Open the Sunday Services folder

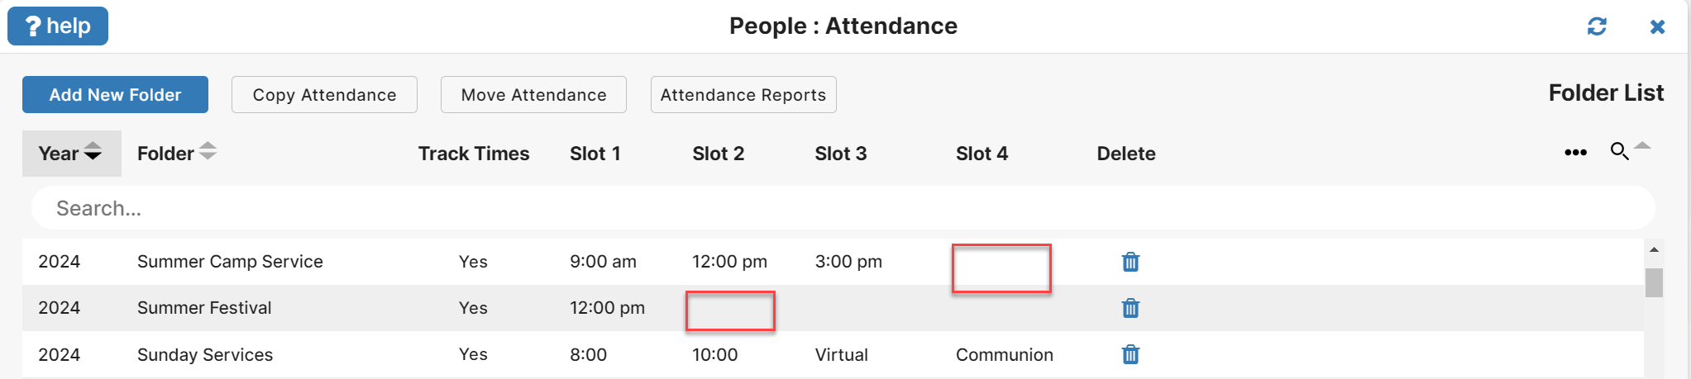pos(833,354)
